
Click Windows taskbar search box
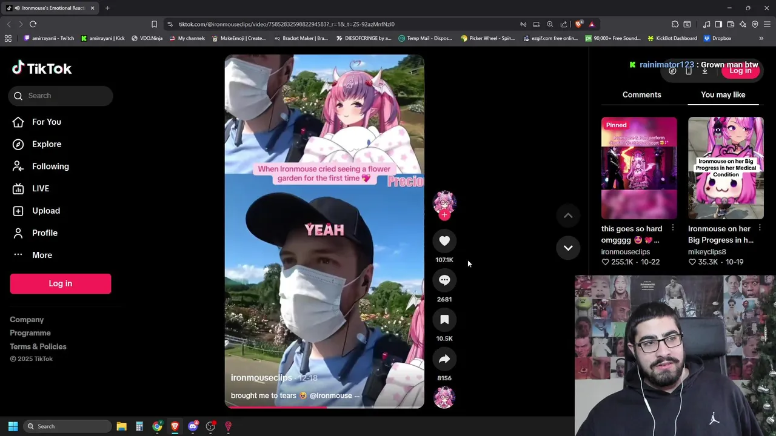tap(67, 426)
